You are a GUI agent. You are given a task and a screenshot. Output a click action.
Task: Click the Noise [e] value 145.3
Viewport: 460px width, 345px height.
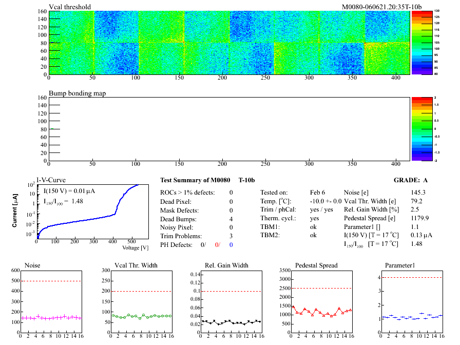point(418,193)
